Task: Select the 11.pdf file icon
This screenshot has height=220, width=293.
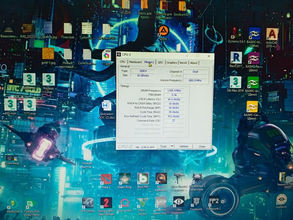Action: coord(106,57)
